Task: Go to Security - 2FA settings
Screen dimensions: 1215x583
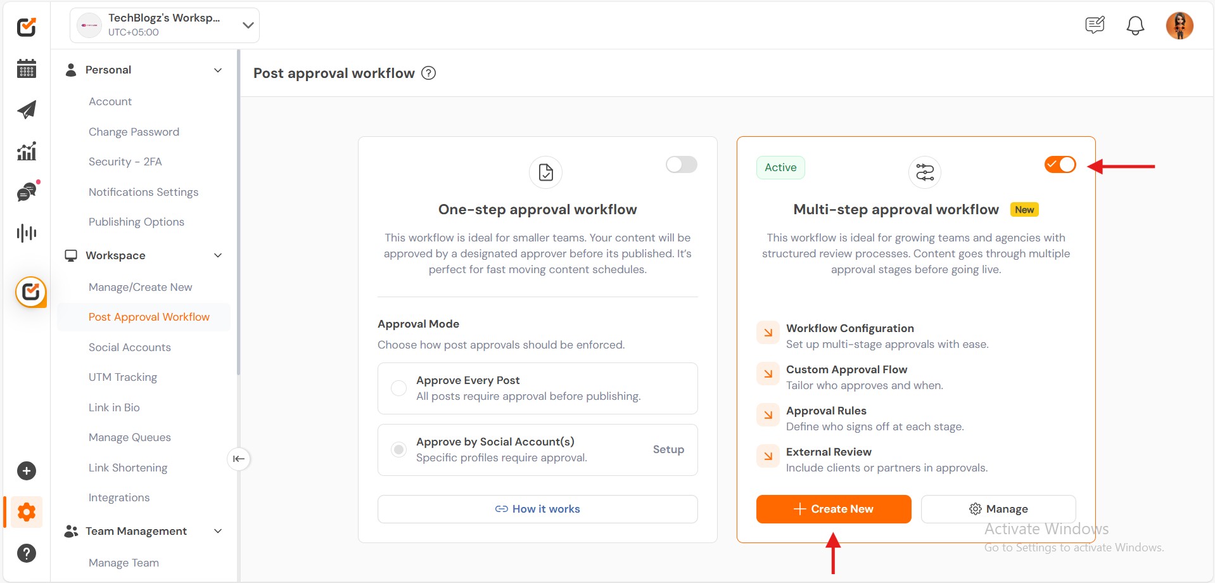Action: click(x=125, y=162)
